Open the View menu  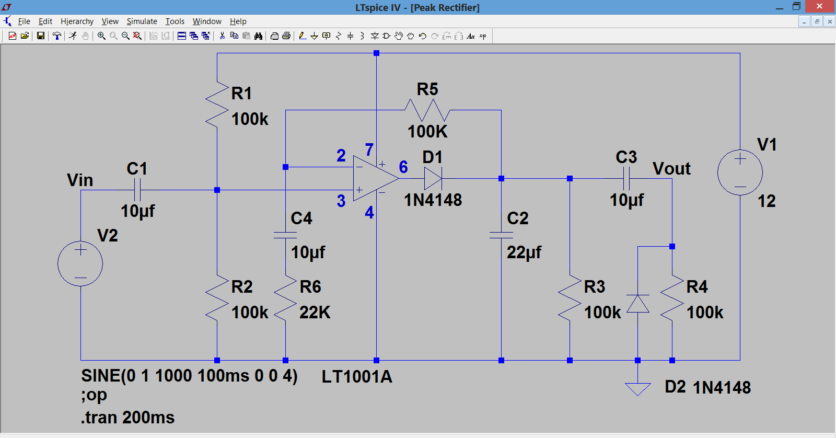pos(110,21)
